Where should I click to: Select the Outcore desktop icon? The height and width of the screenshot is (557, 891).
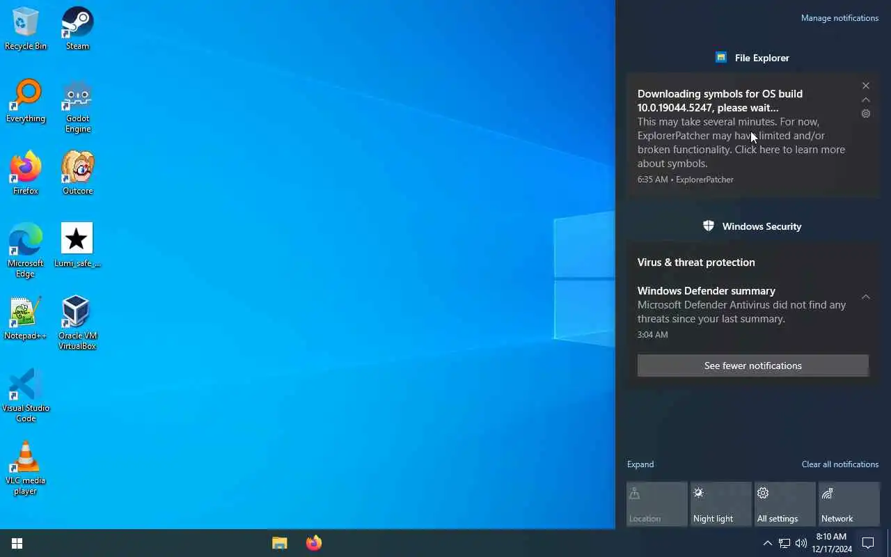coord(77,173)
